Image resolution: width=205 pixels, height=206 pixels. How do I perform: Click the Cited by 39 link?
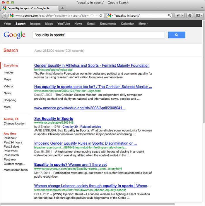coord(70,127)
